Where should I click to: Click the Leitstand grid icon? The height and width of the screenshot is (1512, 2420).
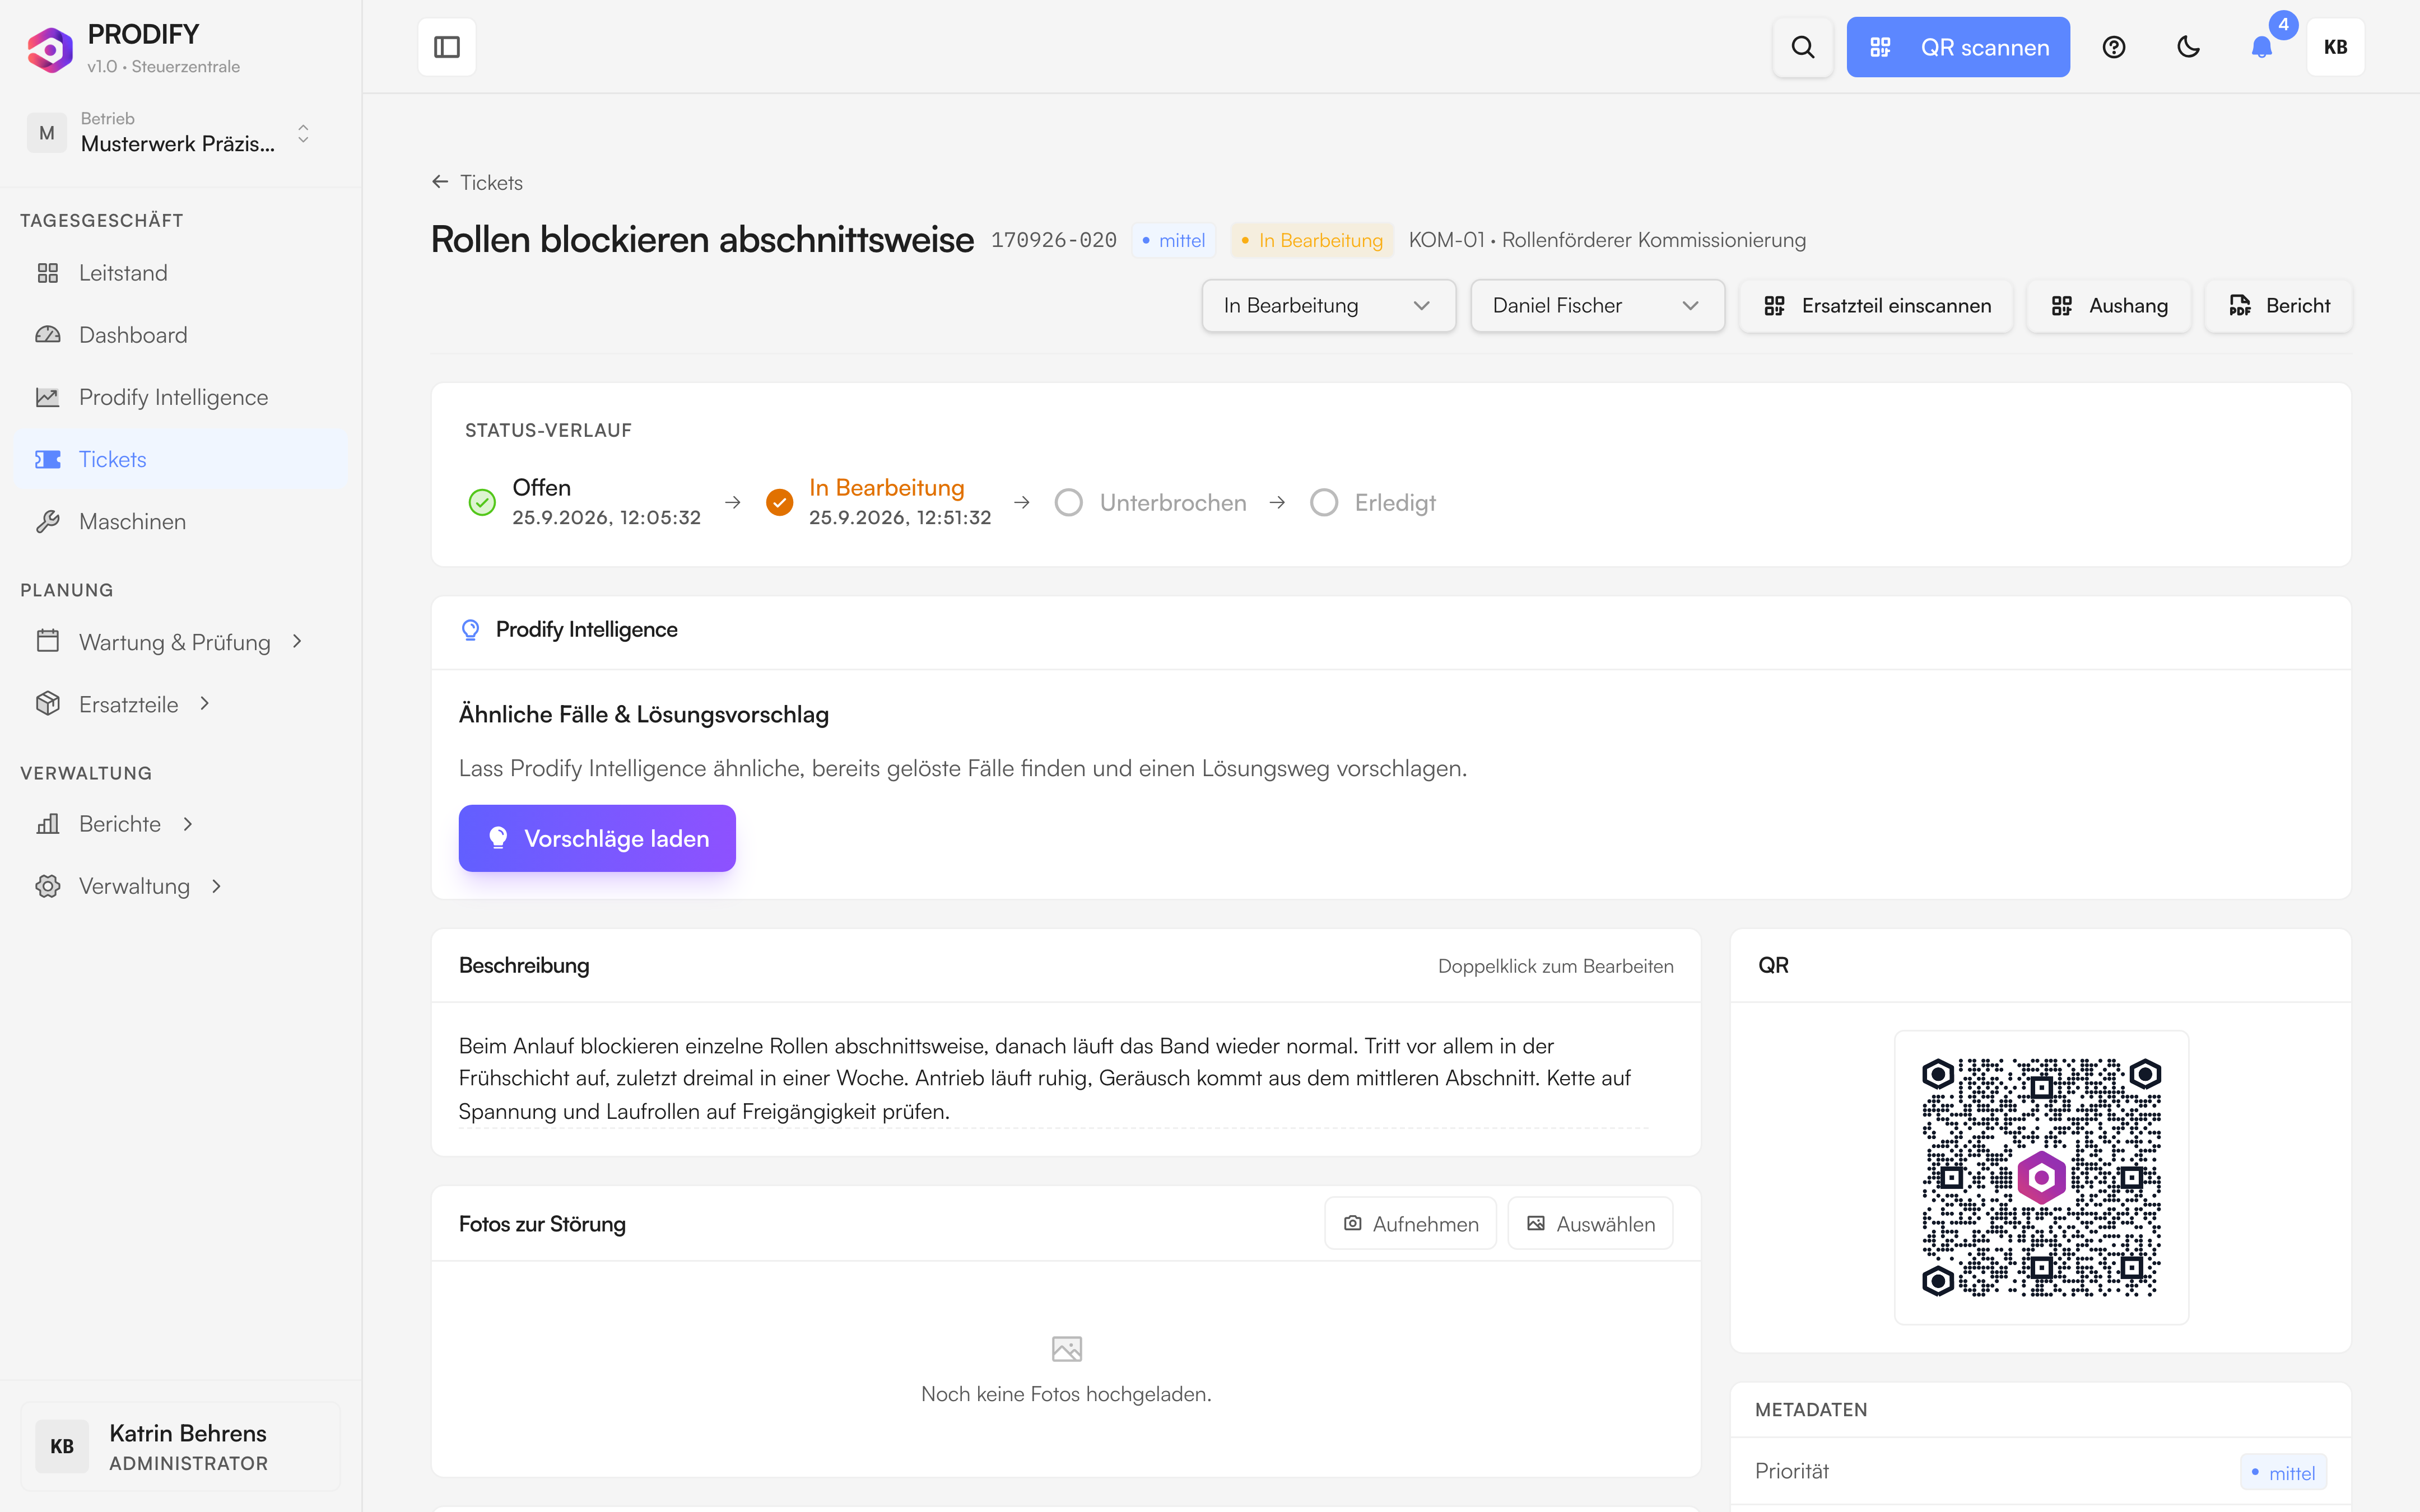click(x=47, y=273)
